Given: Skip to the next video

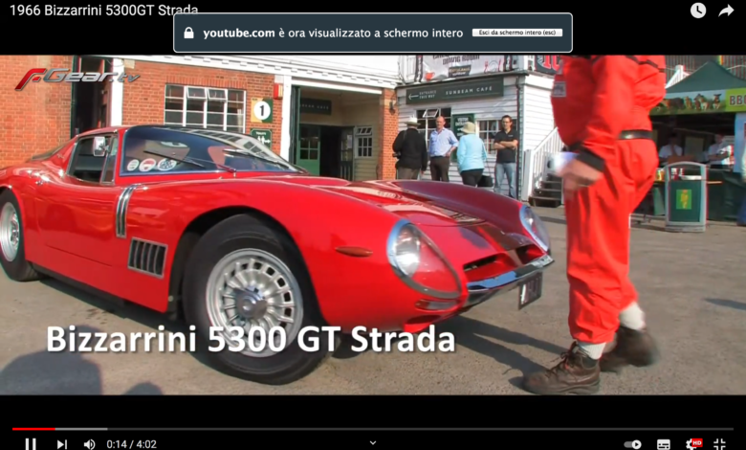Looking at the screenshot, I should (62, 444).
